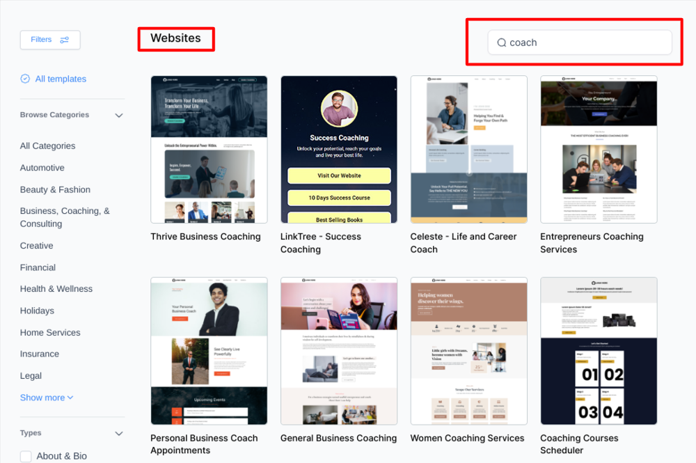Image resolution: width=696 pixels, height=463 pixels.
Task: Click the Thrive Business Coaching title
Action: 205,237
